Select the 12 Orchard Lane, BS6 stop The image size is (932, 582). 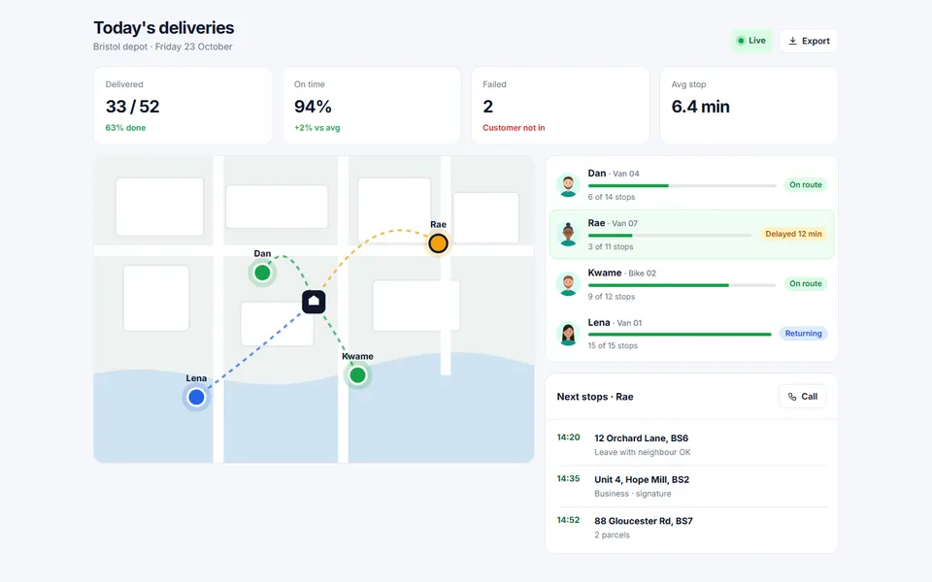coord(692,445)
